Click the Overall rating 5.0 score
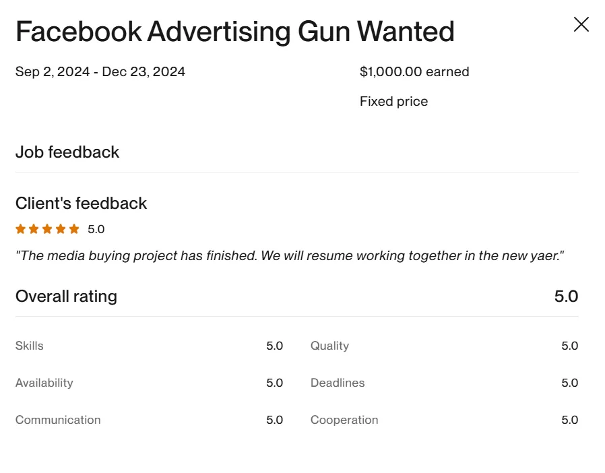 point(566,296)
